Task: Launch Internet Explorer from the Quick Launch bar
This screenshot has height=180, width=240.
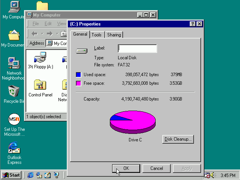Action: [x=30, y=175]
